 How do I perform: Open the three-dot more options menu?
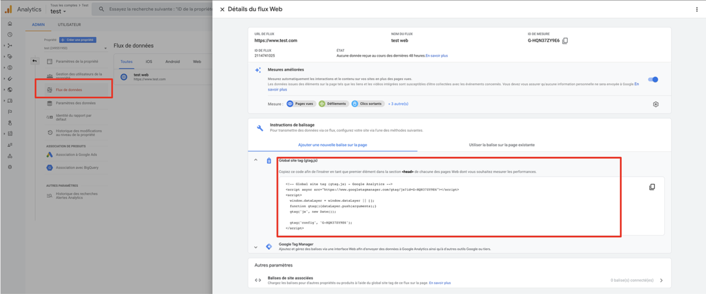697,9
